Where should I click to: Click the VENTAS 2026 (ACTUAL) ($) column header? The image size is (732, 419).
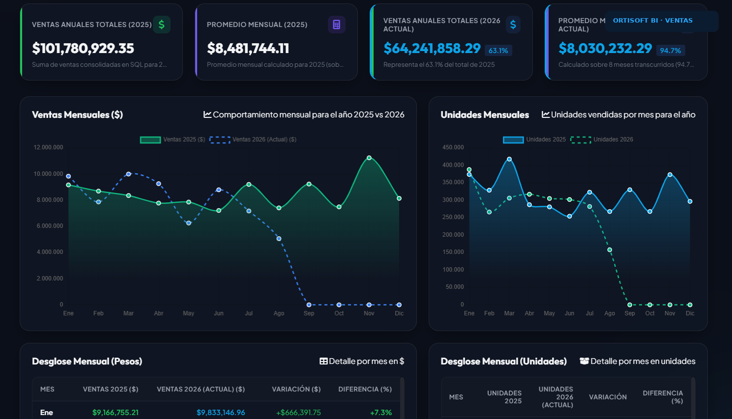click(x=201, y=389)
